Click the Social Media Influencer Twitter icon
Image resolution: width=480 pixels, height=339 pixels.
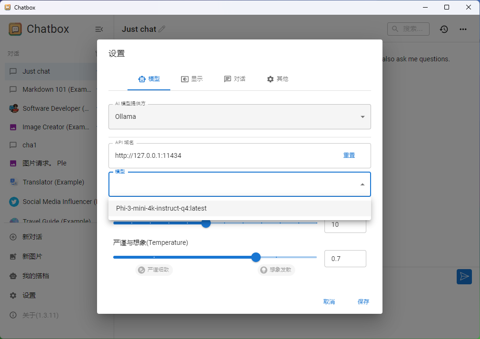click(14, 202)
